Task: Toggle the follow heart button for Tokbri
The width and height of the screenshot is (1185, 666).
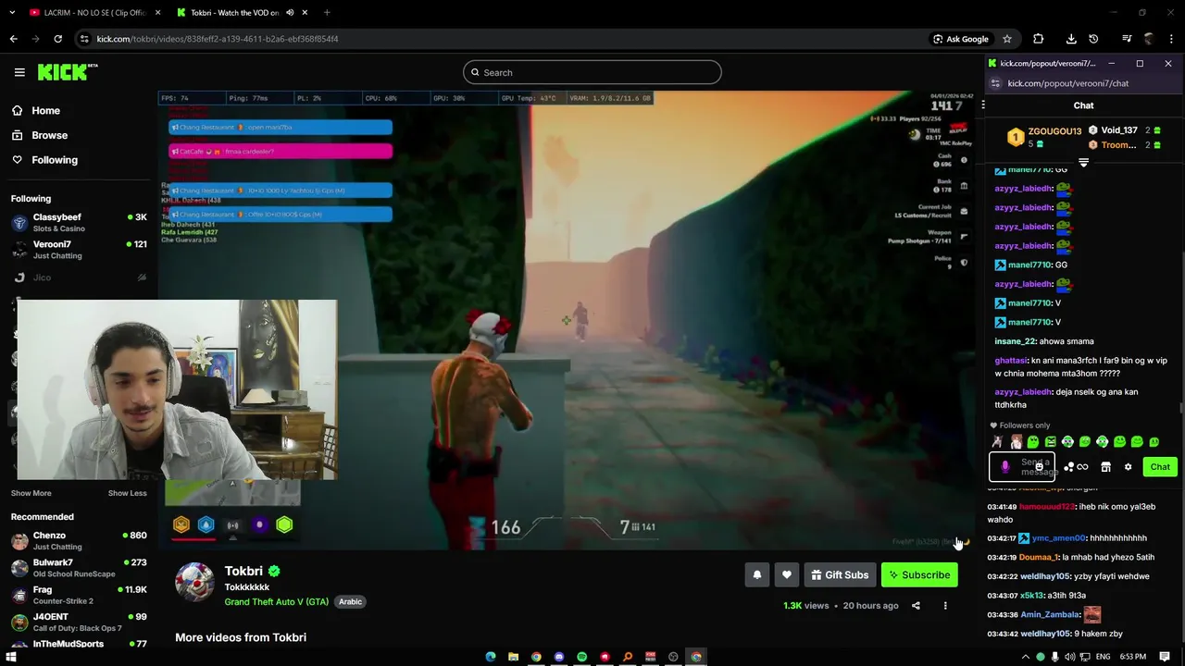Action: pos(787,574)
